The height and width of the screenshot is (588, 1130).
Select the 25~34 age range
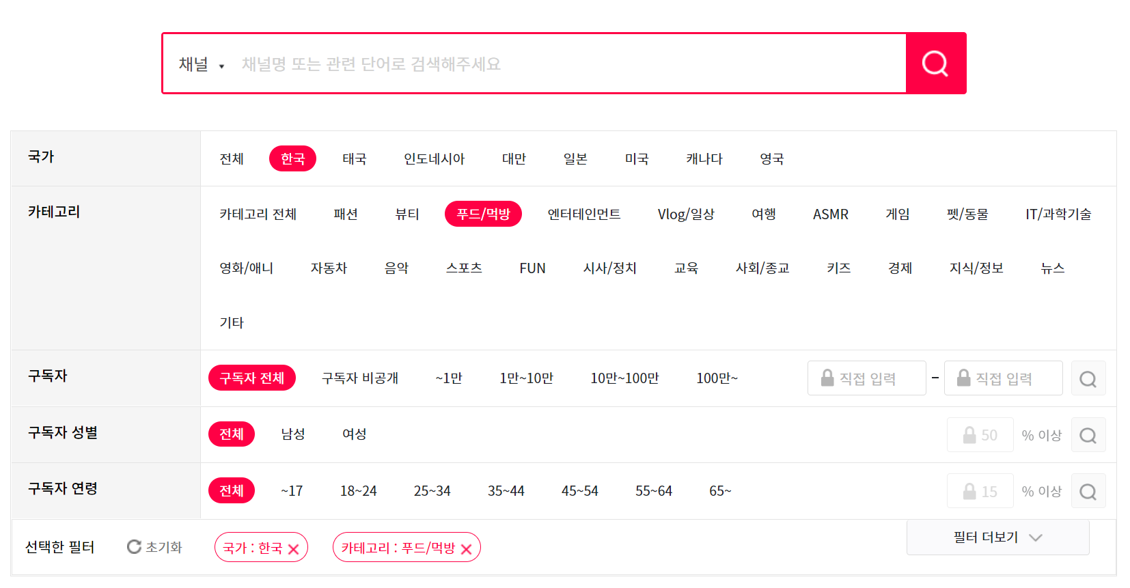point(432,490)
